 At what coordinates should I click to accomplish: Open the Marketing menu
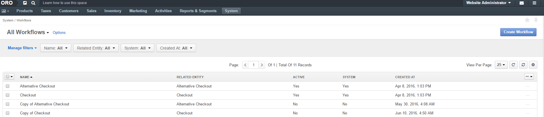click(x=138, y=11)
